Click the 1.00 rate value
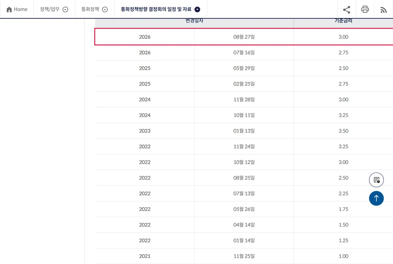The height and width of the screenshot is (264, 393). point(343,256)
